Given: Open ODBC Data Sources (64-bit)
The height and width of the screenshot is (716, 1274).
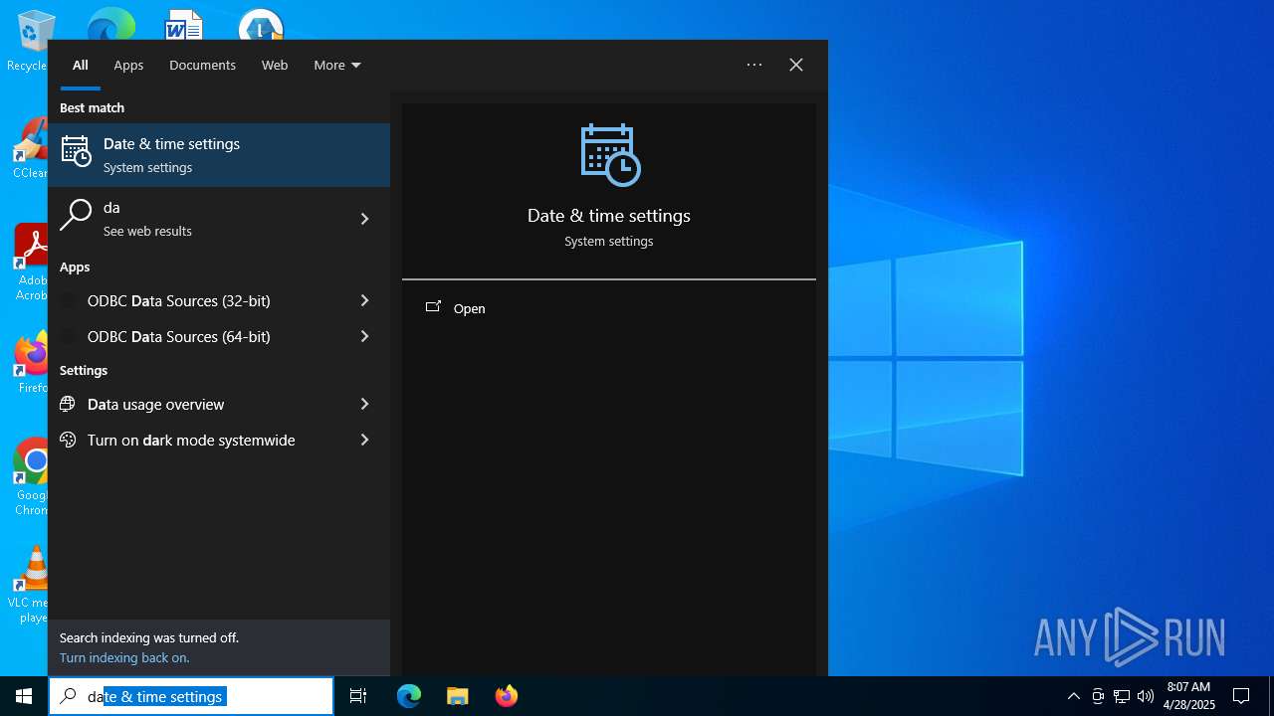Looking at the screenshot, I should click(x=219, y=336).
